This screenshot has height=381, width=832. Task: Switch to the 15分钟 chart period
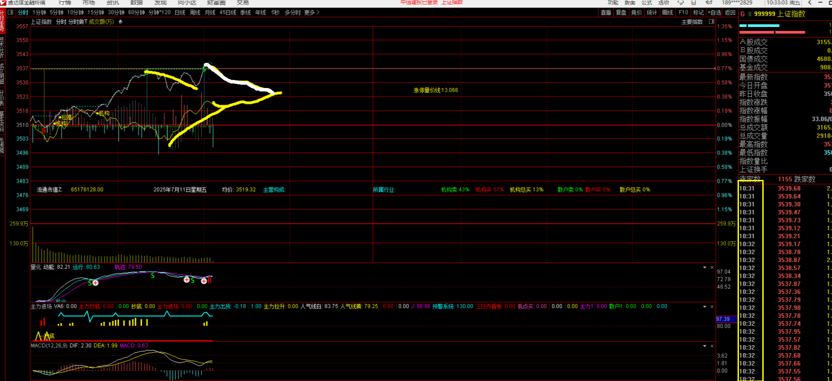[95, 13]
